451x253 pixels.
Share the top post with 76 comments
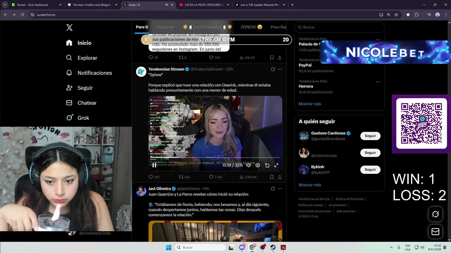tap(280, 58)
